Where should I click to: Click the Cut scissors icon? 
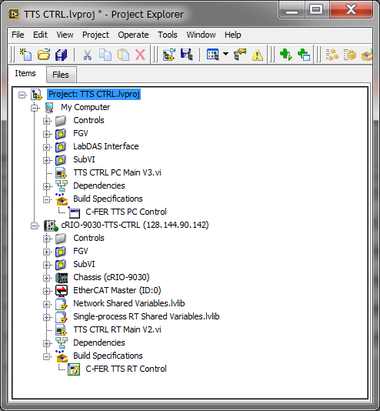[x=87, y=55]
